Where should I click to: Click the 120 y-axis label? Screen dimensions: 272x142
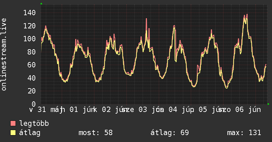pos(29,26)
